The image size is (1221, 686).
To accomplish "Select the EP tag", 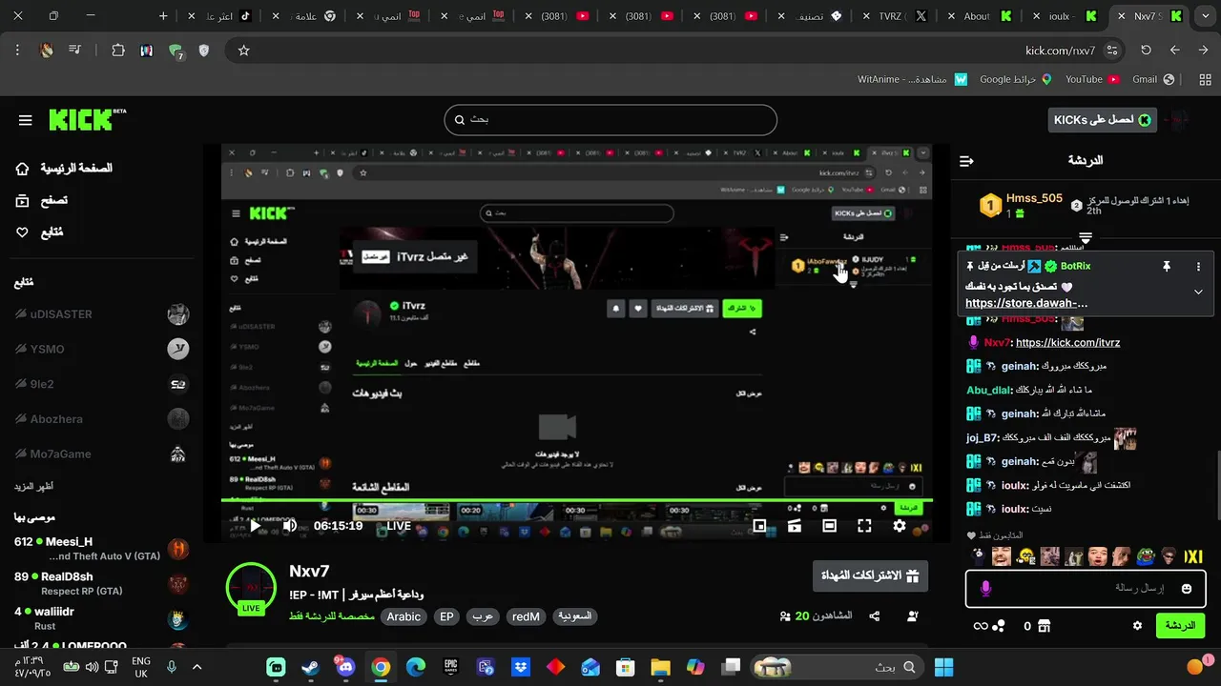I will pyautogui.click(x=446, y=616).
